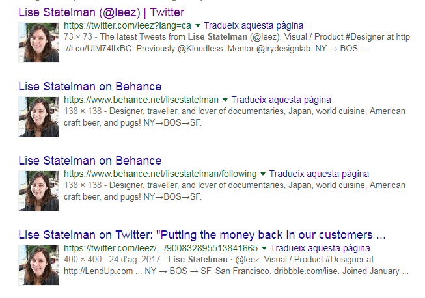Click the thumbnail next to the 400 × 400 tweet result

(x=38, y=265)
